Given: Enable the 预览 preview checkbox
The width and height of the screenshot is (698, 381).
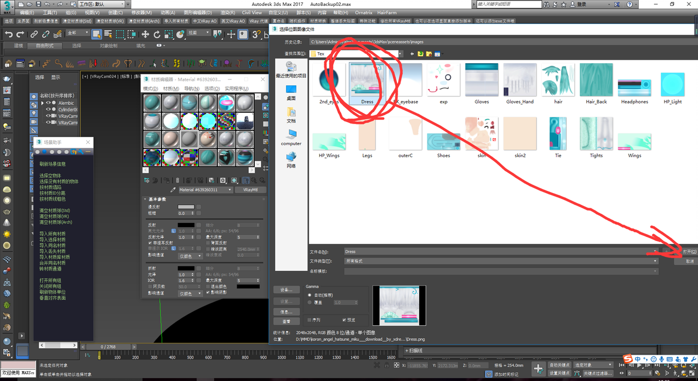Looking at the screenshot, I should coord(344,320).
